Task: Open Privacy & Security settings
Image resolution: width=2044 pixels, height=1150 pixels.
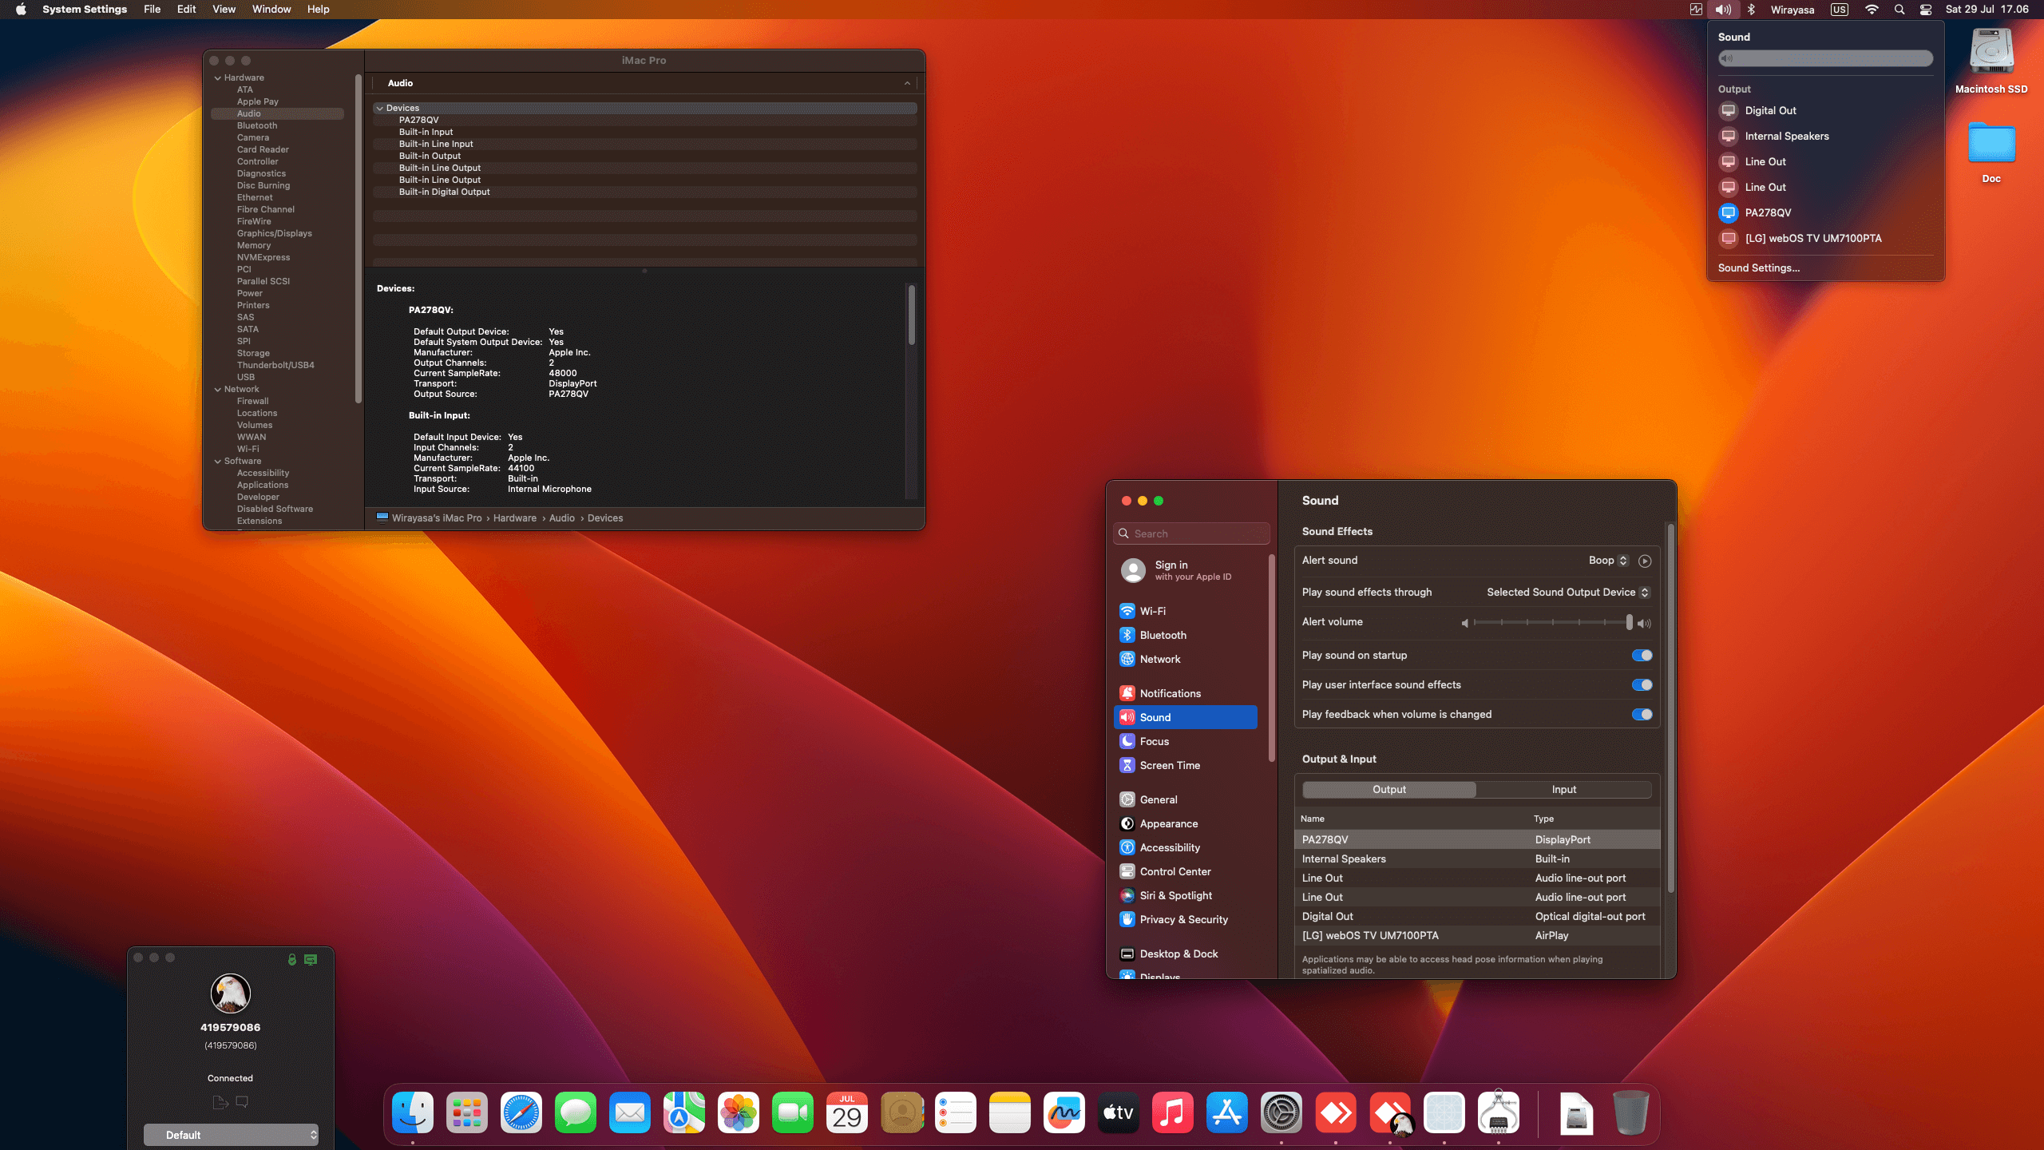Action: pos(1182,919)
